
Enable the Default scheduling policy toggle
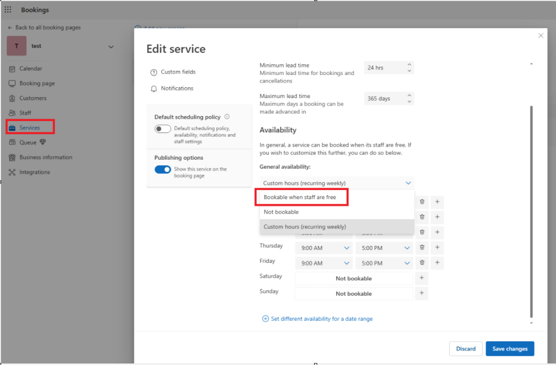coord(163,129)
